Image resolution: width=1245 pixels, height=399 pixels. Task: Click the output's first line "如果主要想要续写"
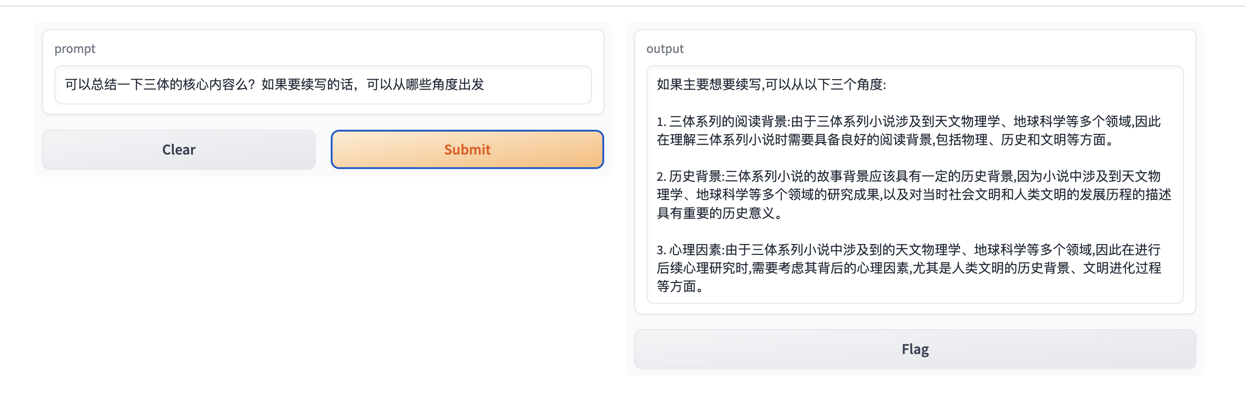coord(709,85)
